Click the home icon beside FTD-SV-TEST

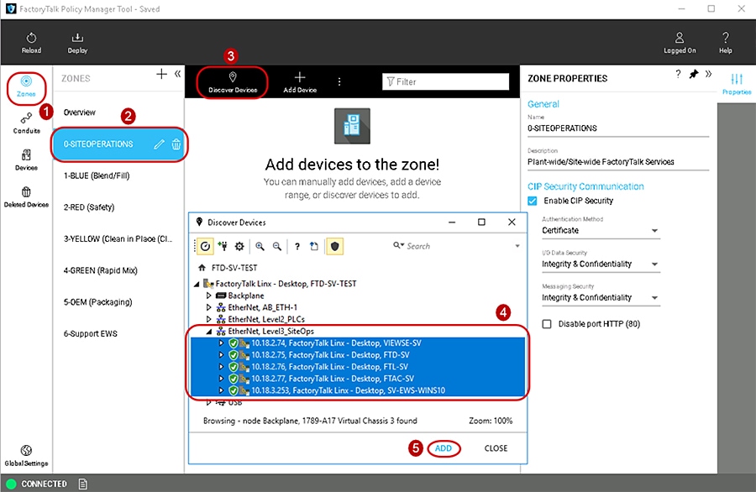pos(202,268)
